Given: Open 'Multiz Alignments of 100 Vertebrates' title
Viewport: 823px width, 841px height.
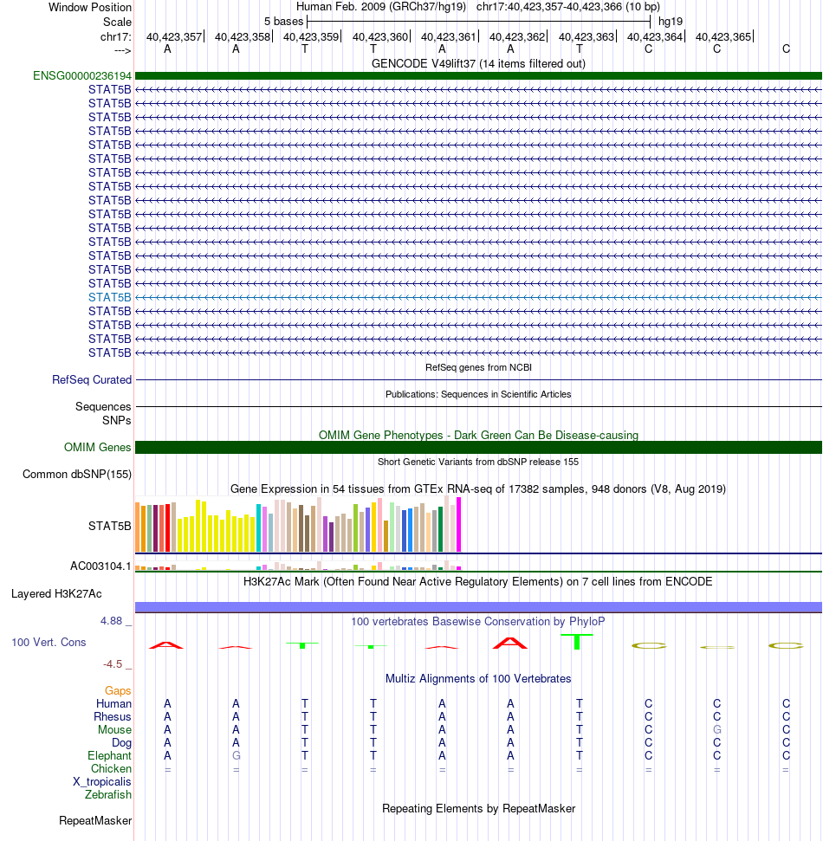Looking at the screenshot, I should point(478,678).
